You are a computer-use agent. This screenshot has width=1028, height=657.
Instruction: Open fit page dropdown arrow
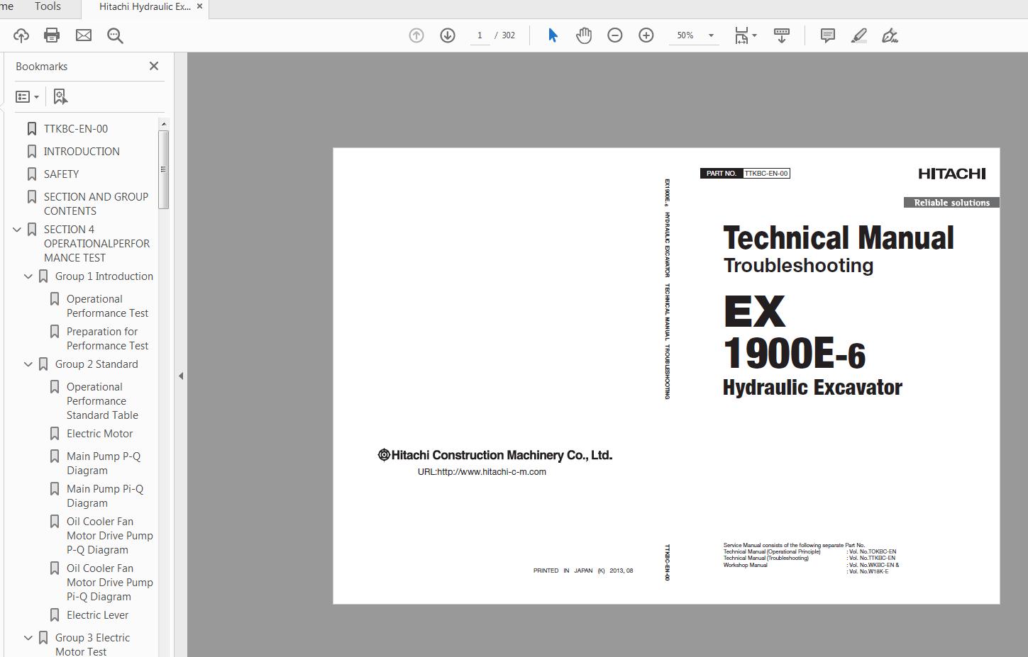tap(754, 35)
